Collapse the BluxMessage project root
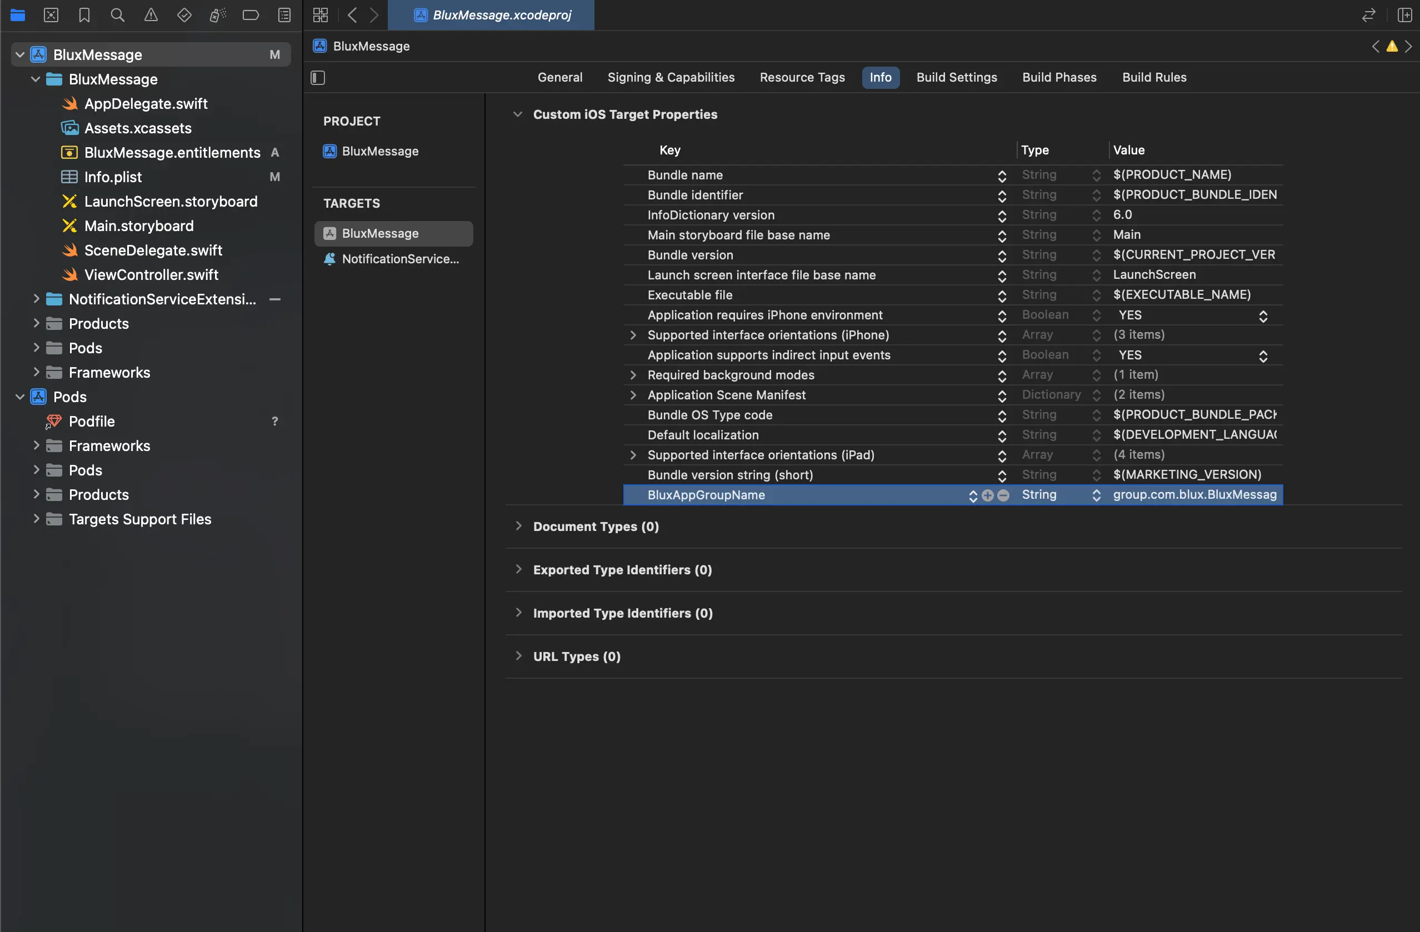Viewport: 1420px width, 932px height. pyautogui.click(x=19, y=55)
